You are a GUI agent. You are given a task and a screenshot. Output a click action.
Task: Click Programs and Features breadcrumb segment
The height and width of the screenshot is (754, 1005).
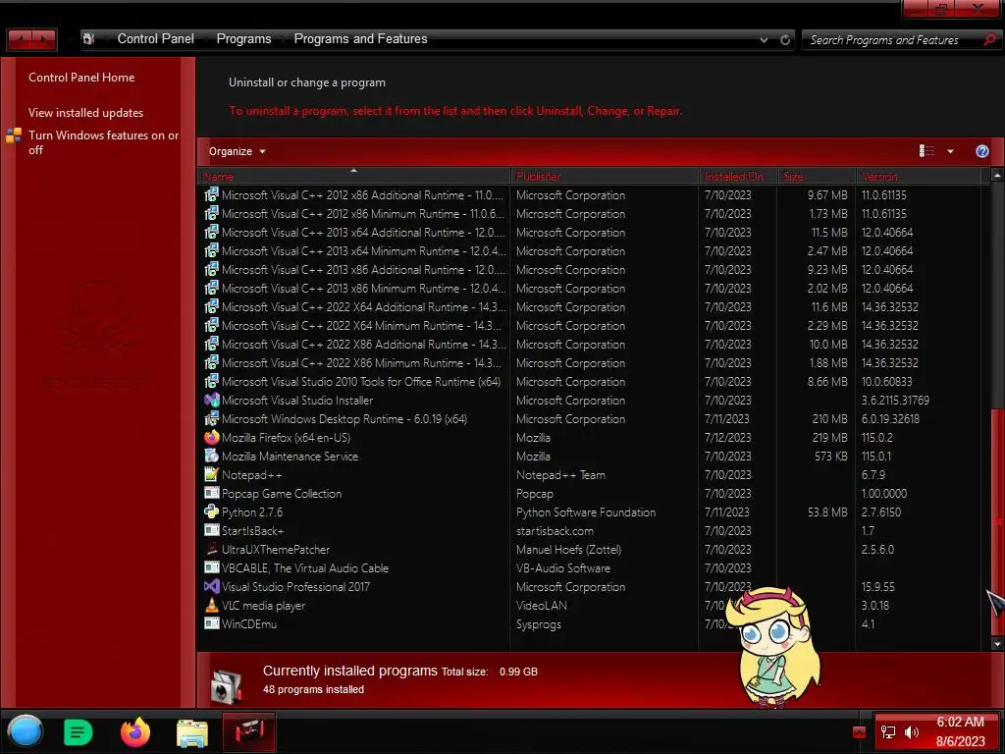[360, 38]
